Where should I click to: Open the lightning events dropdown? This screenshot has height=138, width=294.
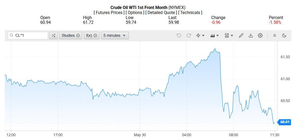coord(200,35)
